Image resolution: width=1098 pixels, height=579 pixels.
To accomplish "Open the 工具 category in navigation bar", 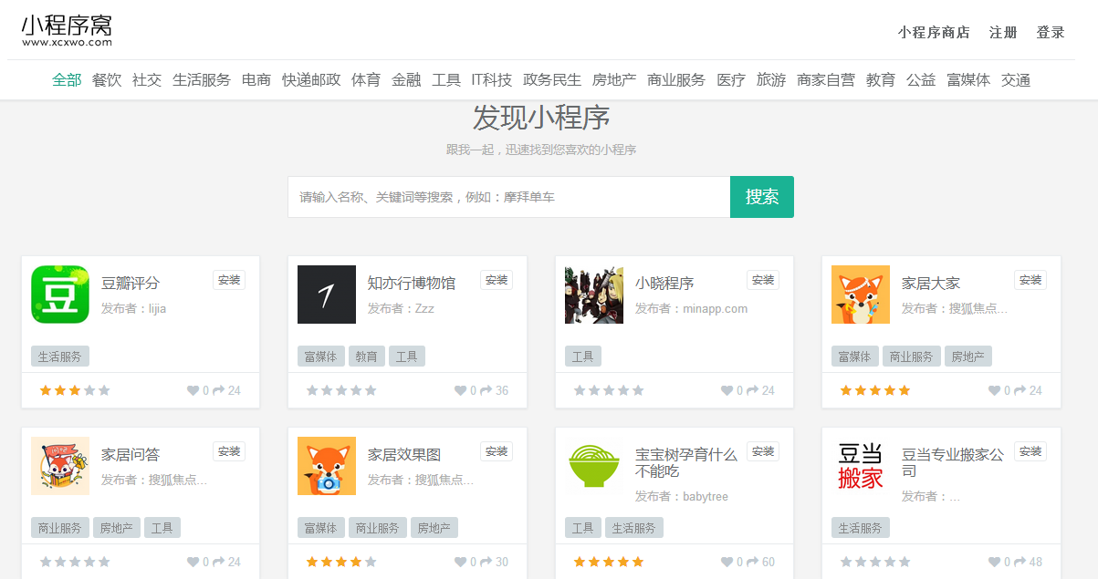I will point(446,80).
